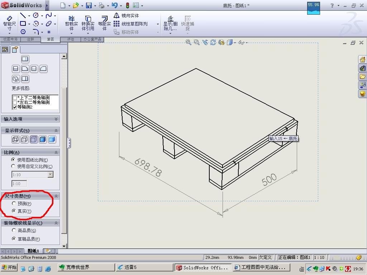Collapse the 装饰螺纹线显示(C) section
Image resolution: width=367 pixels, height=275 pixels.
(56, 223)
